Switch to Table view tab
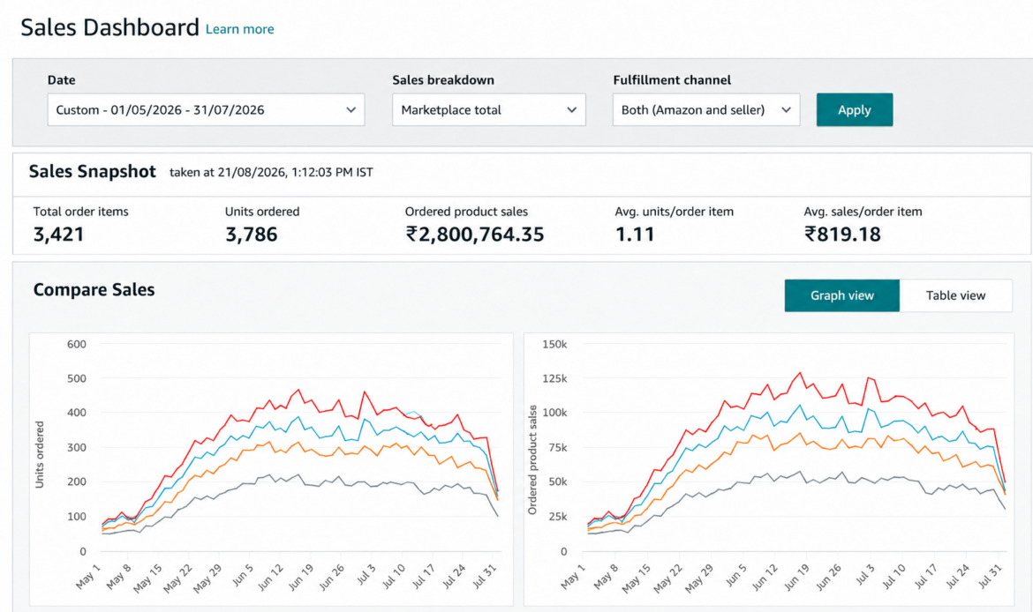Screen dimensions: 1033x612 pos(956,295)
